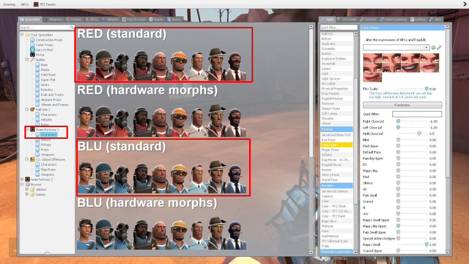Switch to the Options tab

point(368,20)
